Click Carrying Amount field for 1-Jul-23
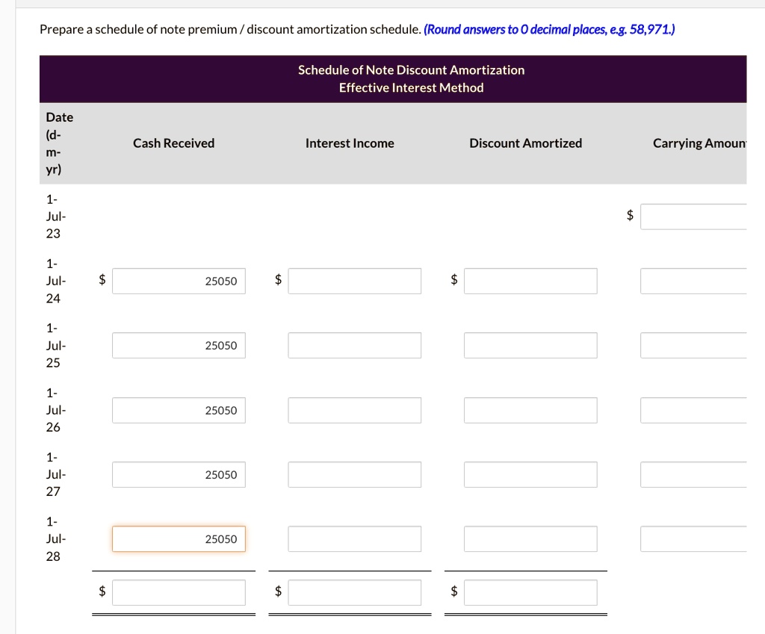This screenshot has height=634, width=765. click(693, 217)
